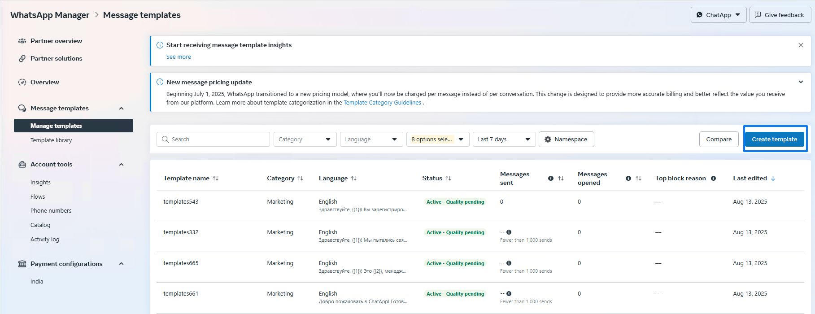Image resolution: width=815 pixels, height=314 pixels.
Task: Open the Last 7 days date dropdown
Action: 504,140
